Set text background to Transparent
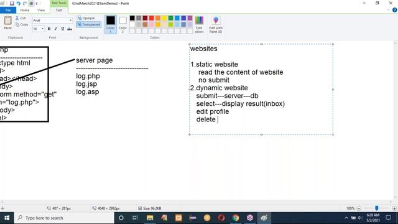The image size is (398, 224). click(88, 24)
